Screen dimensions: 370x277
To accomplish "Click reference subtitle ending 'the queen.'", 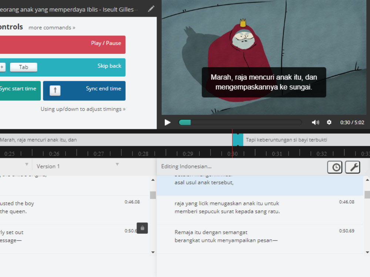I will point(13,211).
